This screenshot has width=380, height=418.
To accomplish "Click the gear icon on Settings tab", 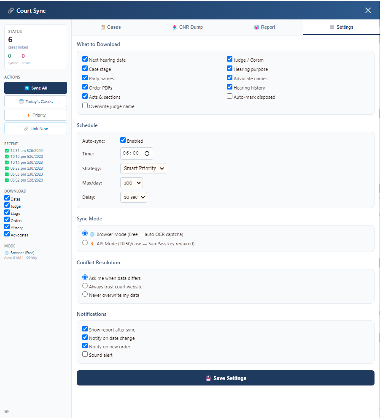I will point(332,27).
